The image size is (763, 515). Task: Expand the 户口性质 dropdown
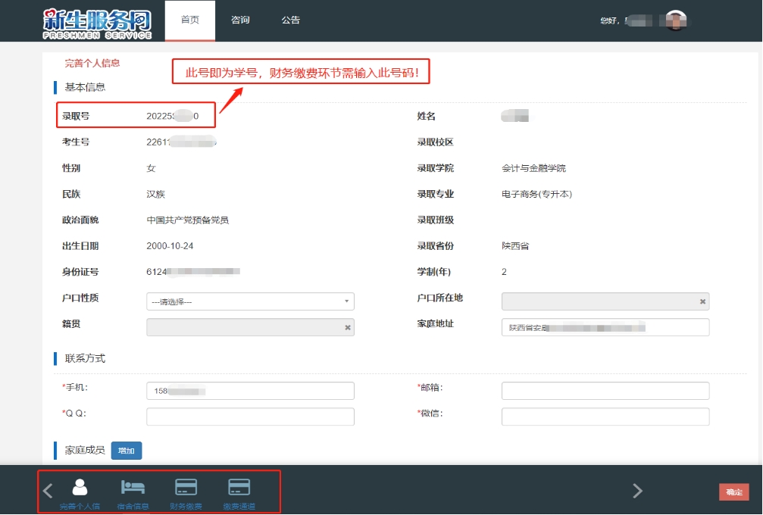click(x=250, y=301)
